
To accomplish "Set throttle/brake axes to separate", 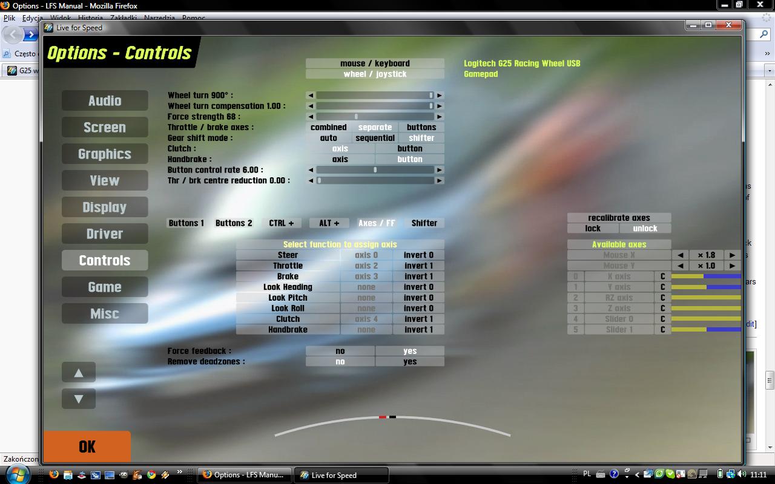I will pos(375,128).
